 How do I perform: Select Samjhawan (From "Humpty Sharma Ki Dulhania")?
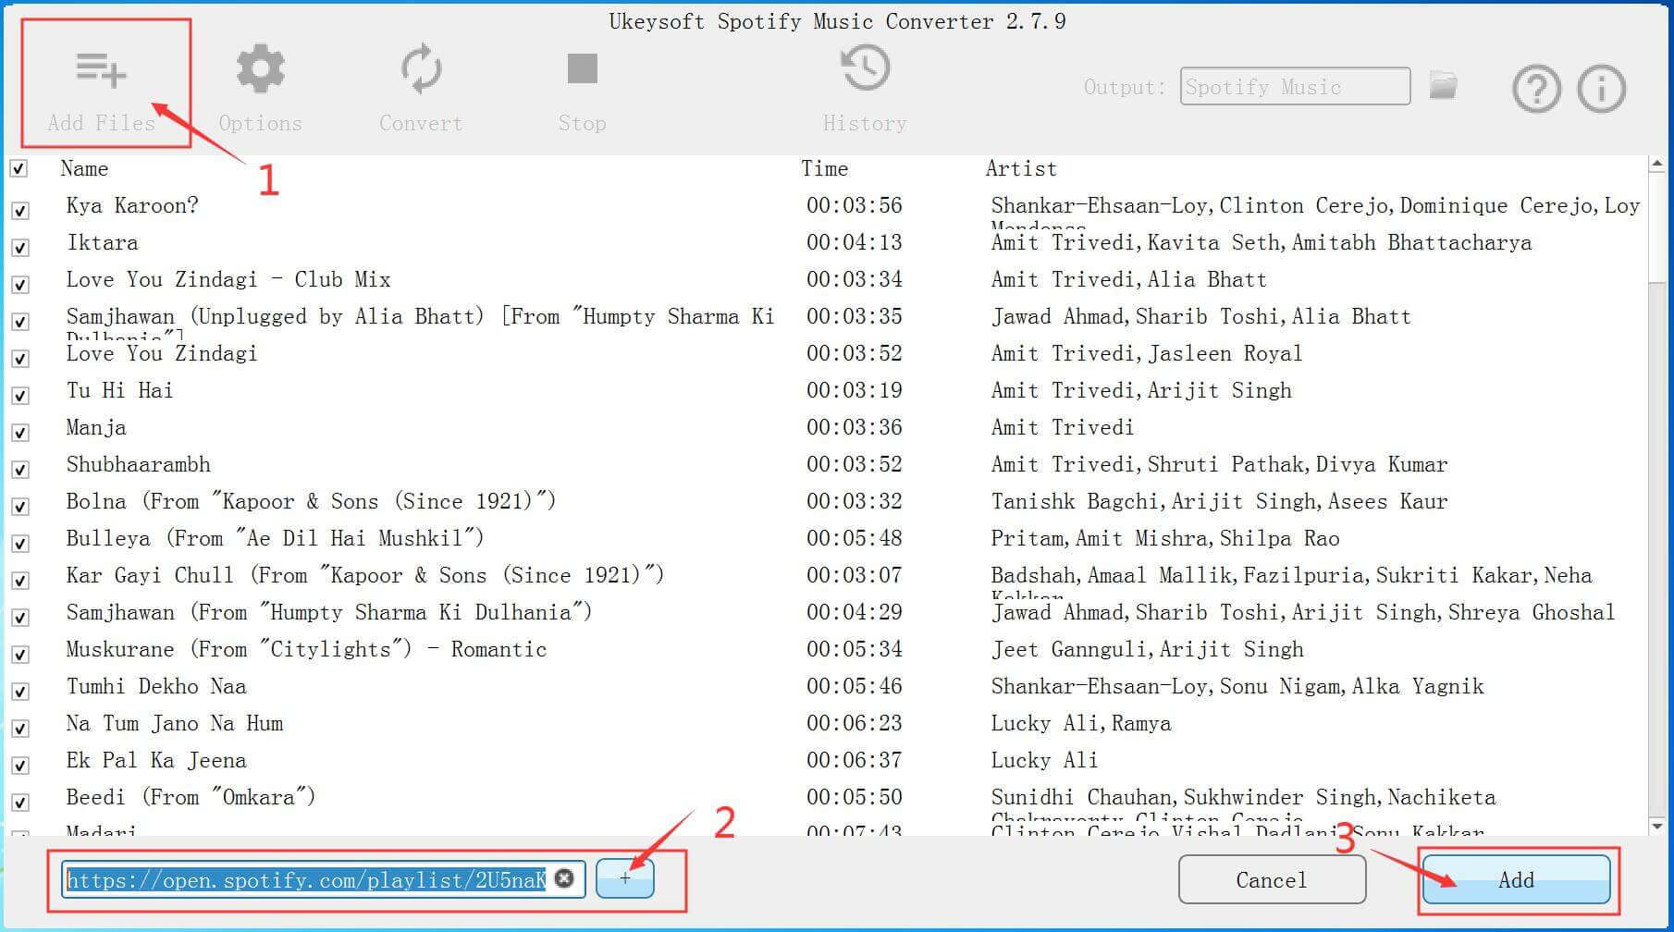coord(329,612)
